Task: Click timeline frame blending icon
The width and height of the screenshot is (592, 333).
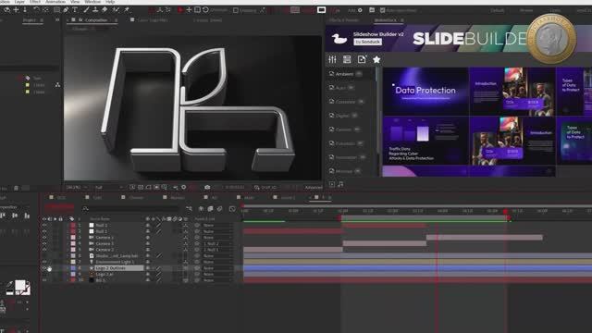Action: [x=210, y=208]
